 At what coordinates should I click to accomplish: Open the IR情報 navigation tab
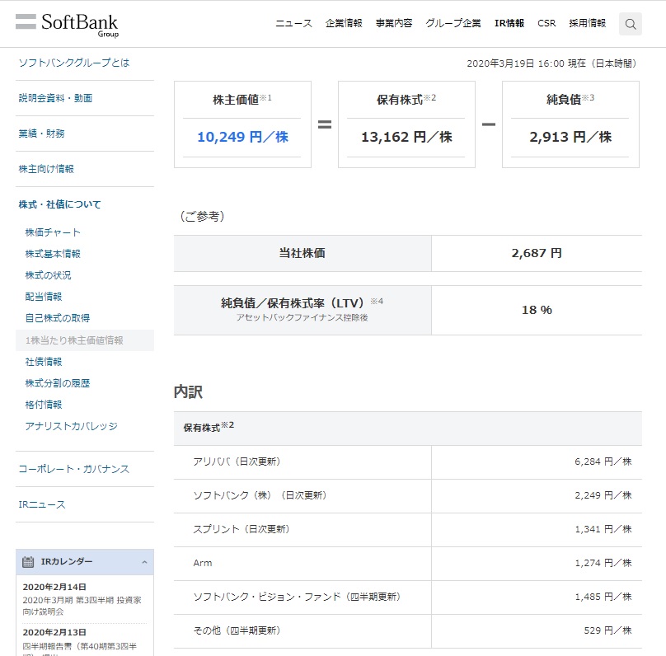[x=509, y=23]
